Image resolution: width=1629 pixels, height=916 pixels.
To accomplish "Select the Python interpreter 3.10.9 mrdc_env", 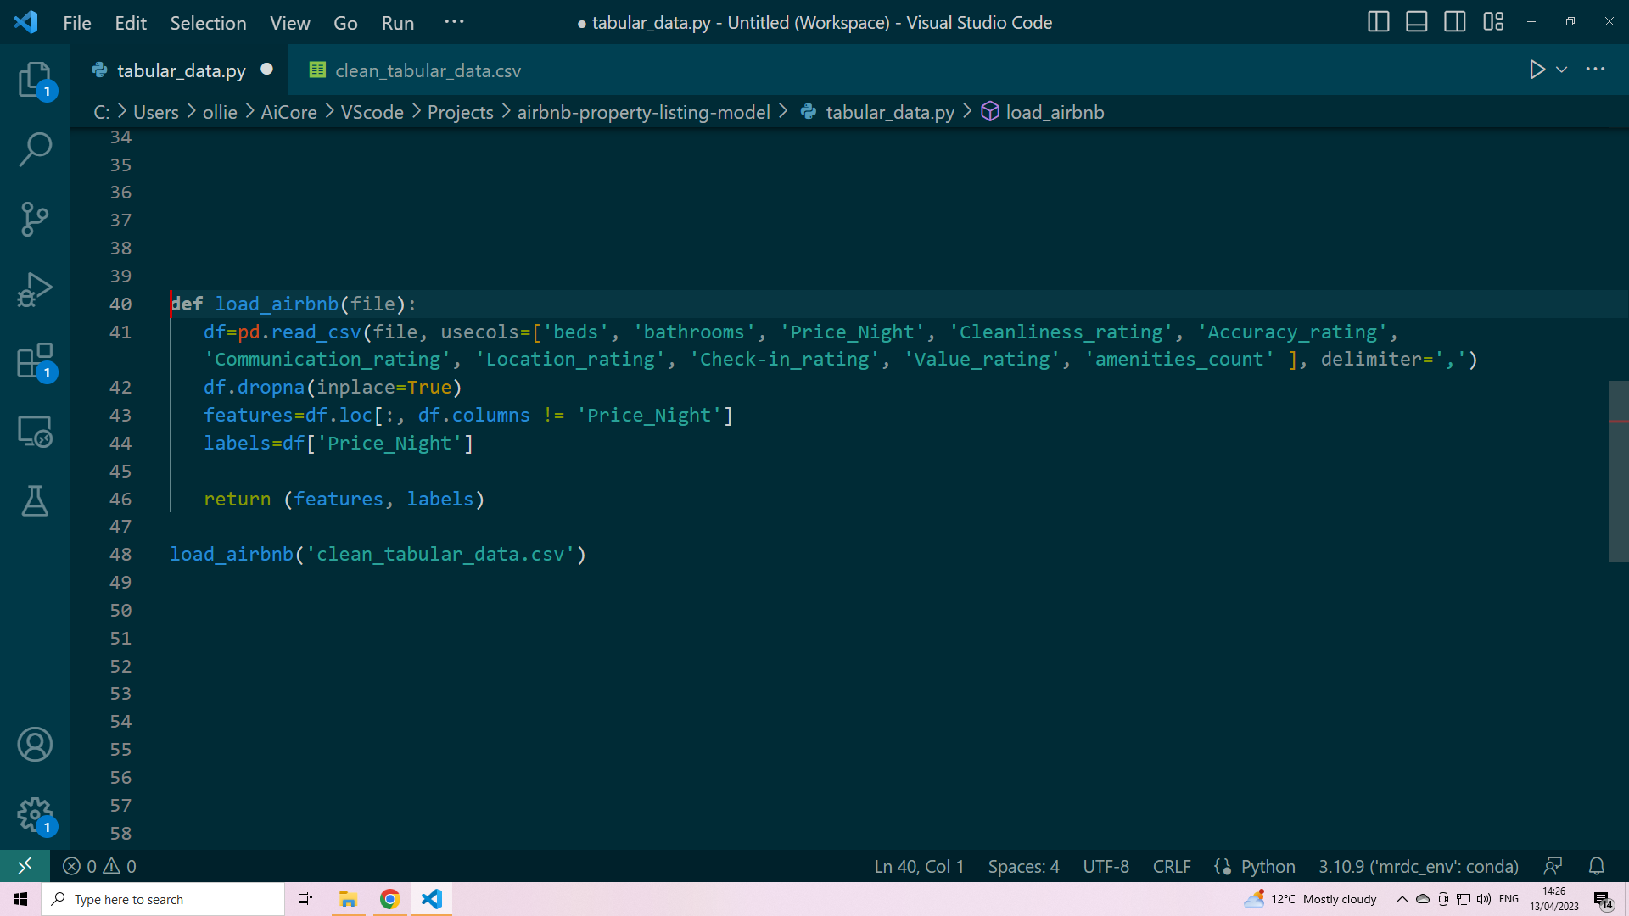I will point(1418,866).
